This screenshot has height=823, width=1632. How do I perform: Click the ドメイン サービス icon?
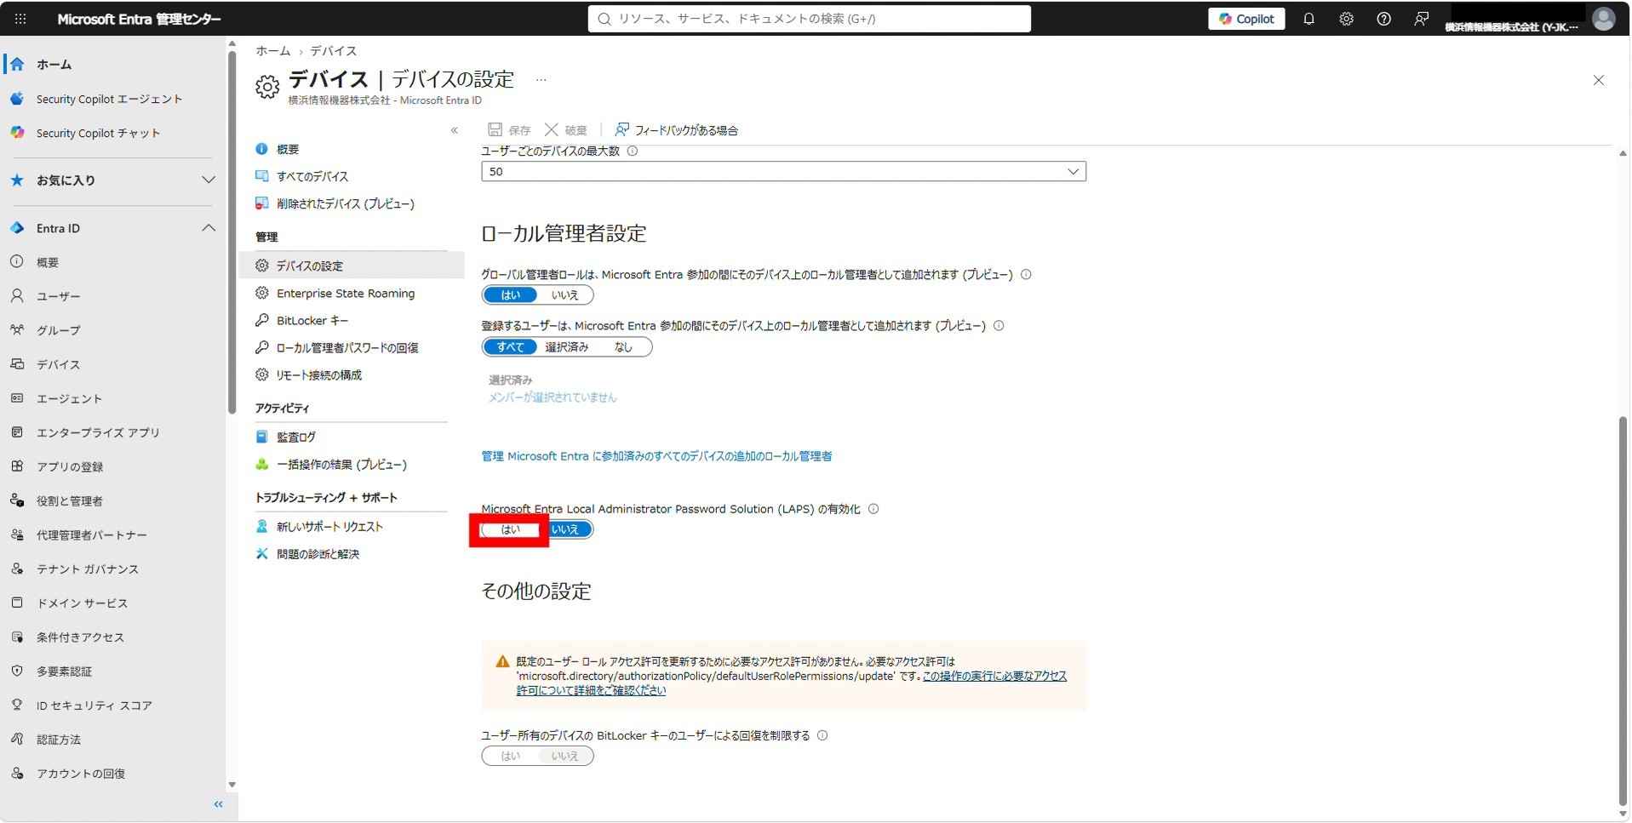coord(17,603)
